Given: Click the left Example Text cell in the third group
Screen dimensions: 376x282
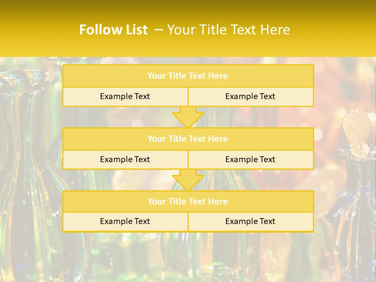Looking at the screenshot, I should [x=125, y=222].
